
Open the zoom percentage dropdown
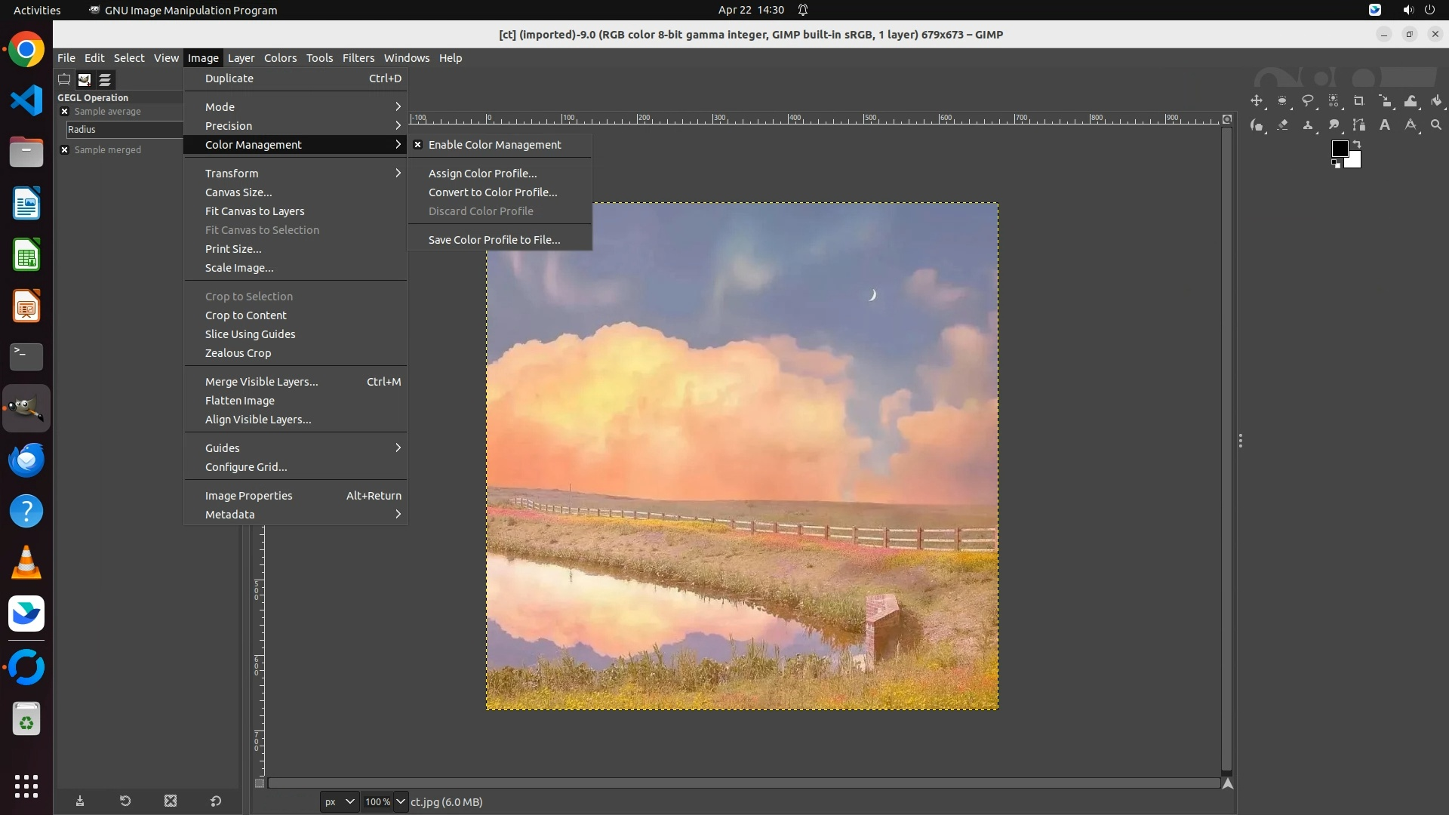pos(401,802)
